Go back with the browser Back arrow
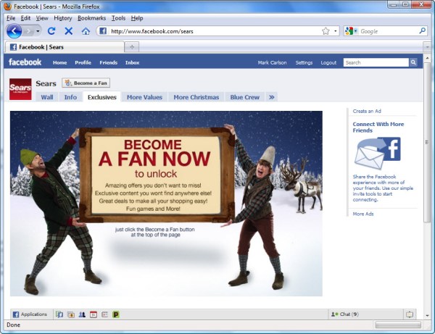Image resolution: width=435 pixels, height=334 pixels. (x=14, y=31)
